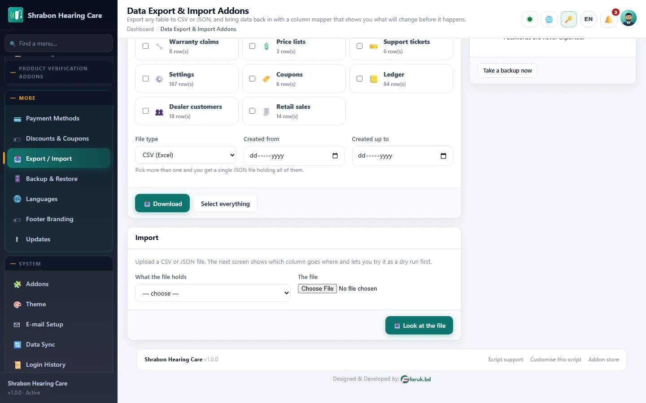646x403 pixels.
Task: Click the Choose File button
Action: (318, 289)
